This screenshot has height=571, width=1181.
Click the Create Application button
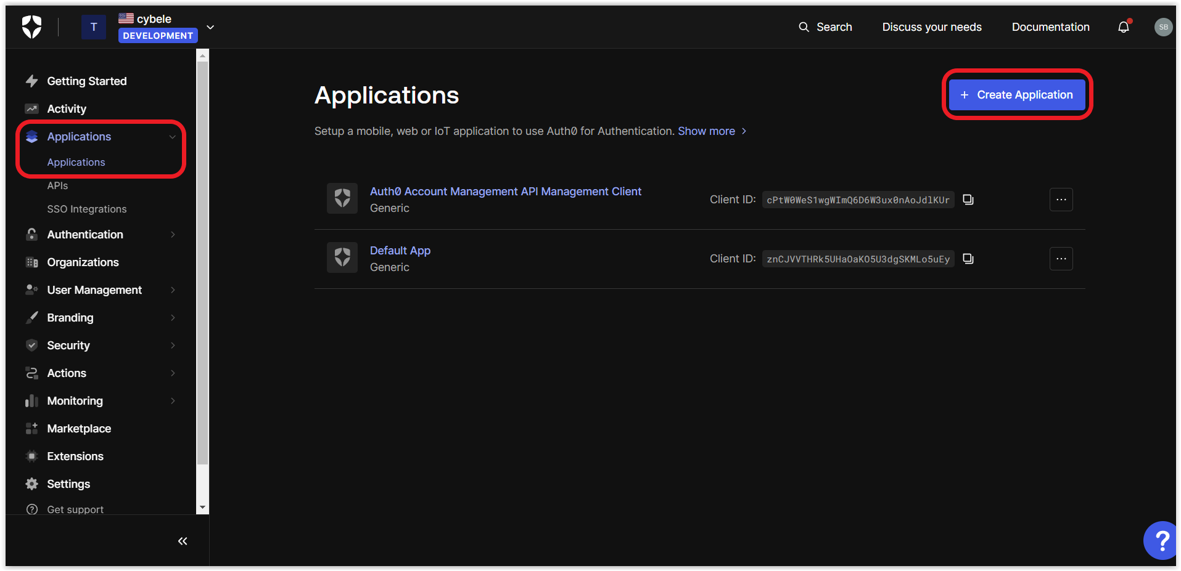1016,95
